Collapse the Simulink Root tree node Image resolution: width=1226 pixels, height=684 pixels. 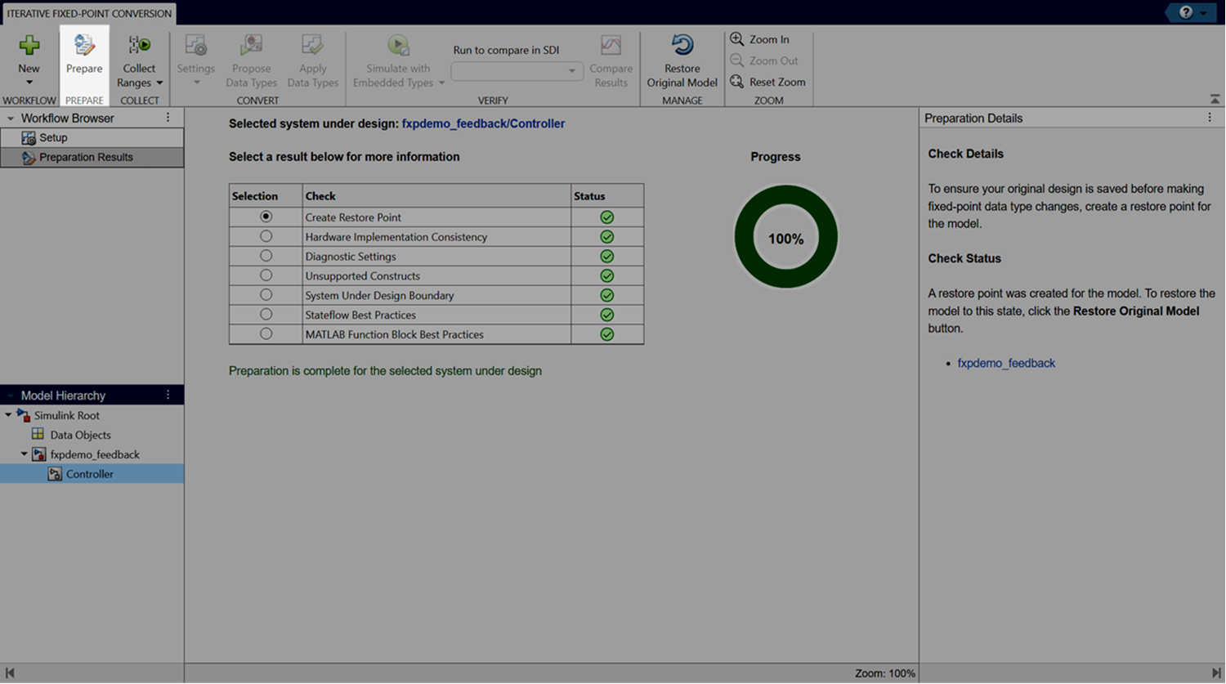click(x=9, y=415)
